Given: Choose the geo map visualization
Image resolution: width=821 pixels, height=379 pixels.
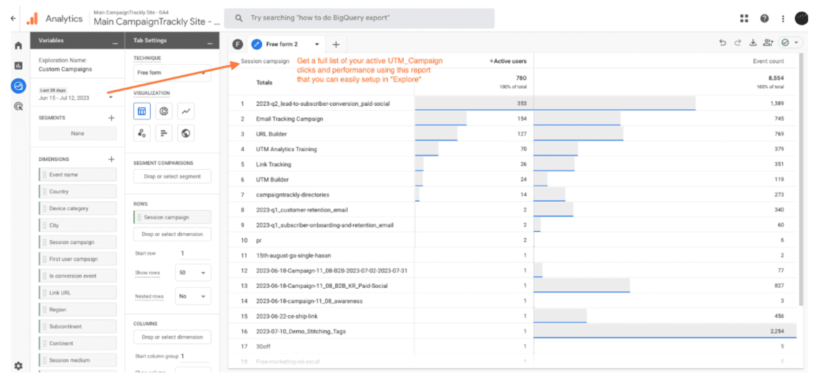Looking at the screenshot, I should point(186,133).
